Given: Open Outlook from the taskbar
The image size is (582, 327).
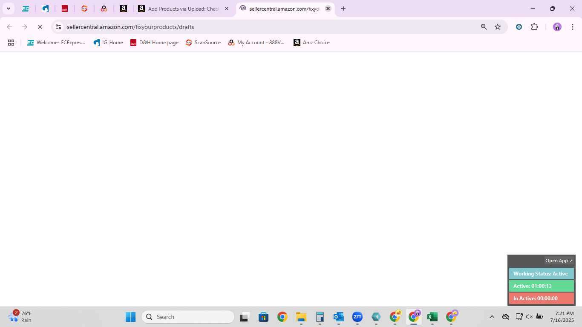Looking at the screenshot, I should 339,317.
